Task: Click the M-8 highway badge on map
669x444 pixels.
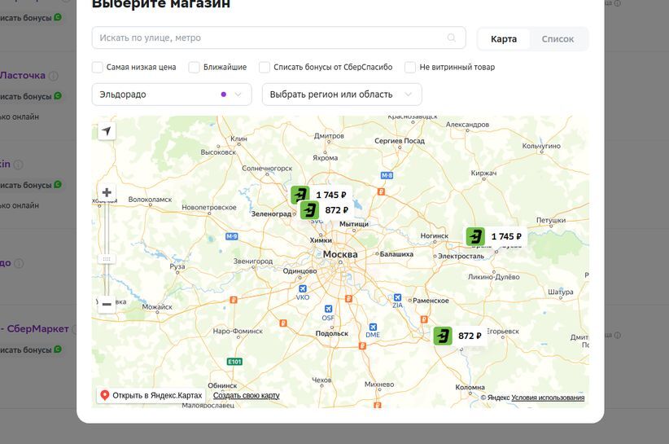Action: click(387, 175)
